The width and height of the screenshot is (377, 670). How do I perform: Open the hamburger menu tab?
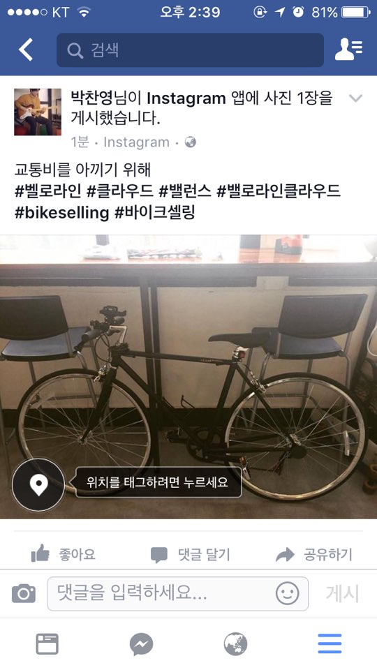[x=330, y=644]
